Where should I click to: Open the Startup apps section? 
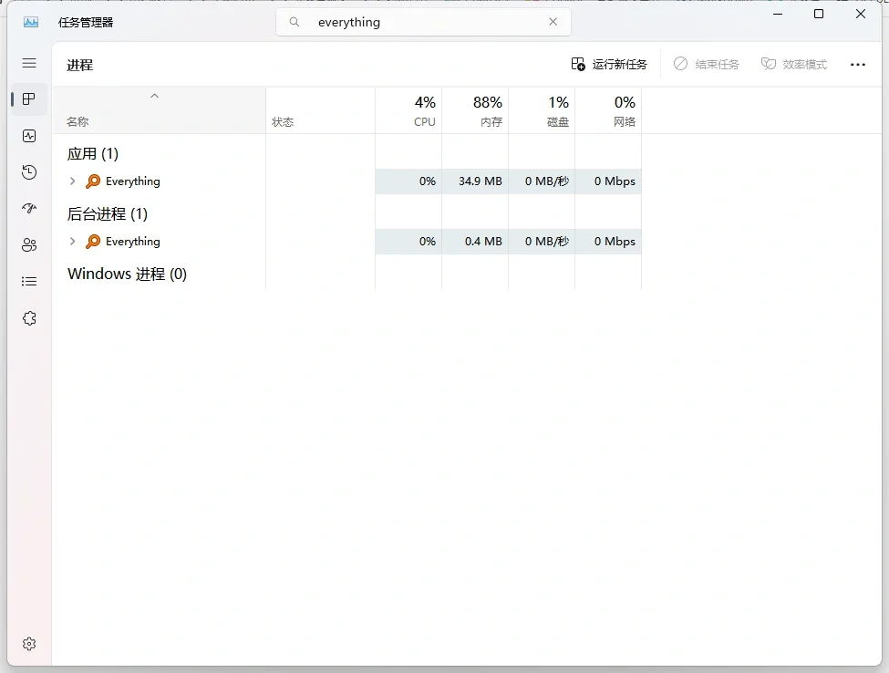coord(28,208)
